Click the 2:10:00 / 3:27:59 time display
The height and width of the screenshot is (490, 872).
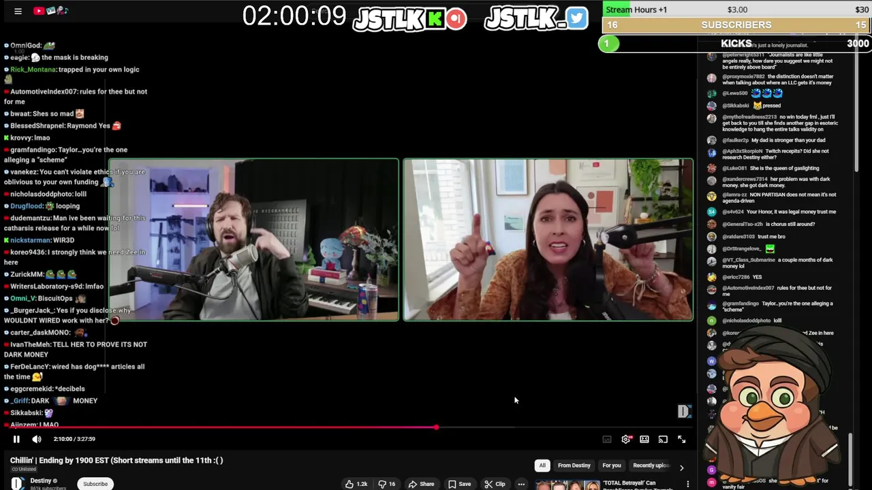point(74,439)
